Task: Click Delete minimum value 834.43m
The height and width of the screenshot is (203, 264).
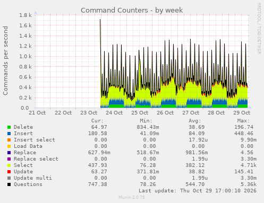Action: [148, 127]
